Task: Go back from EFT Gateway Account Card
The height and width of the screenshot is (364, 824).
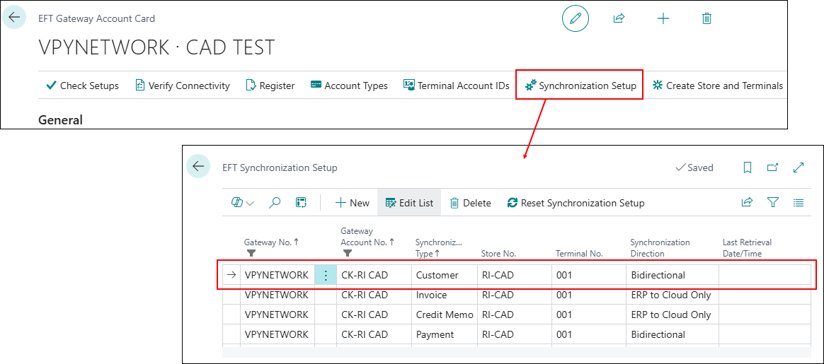Action: pos(14,17)
